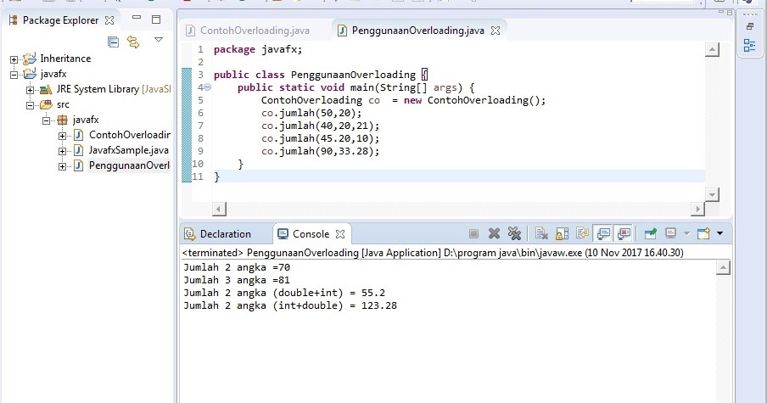Select the javafx project in the tree
The width and height of the screenshot is (767, 403).
(x=53, y=74)
